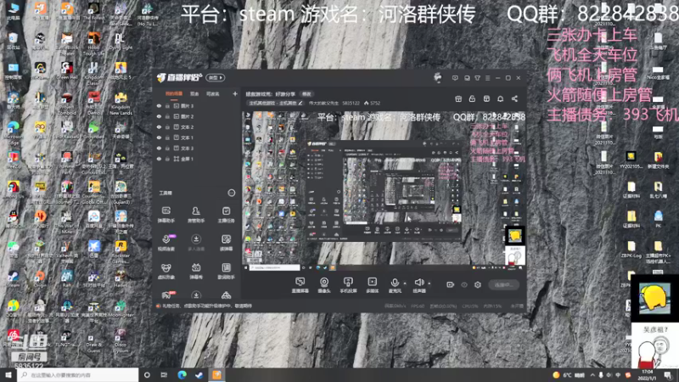Open the message icon in title bar
679x382 pixels.
(455, 78)
